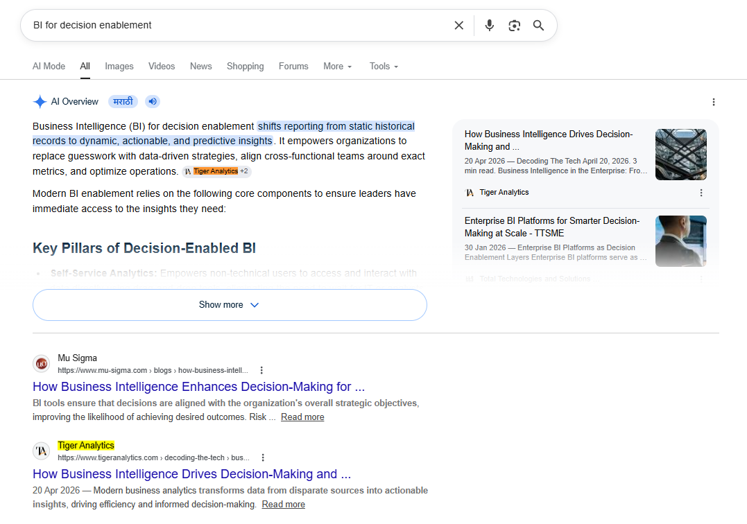Click the AI Overview sparkle icon
This screenshot has width=747, height=524.
click(40, 101)
